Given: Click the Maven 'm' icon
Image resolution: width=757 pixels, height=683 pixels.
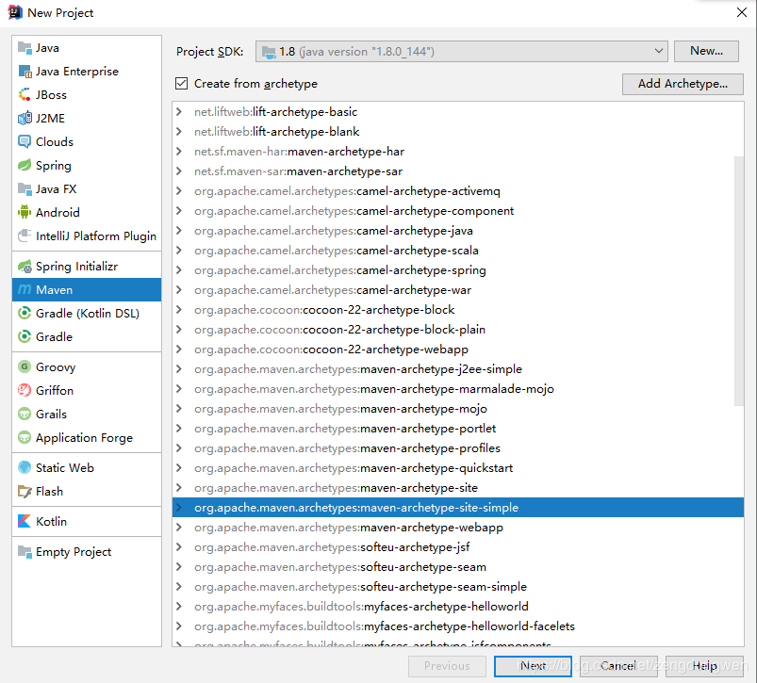Looking at the screenshot, I should tap(25, 290).
